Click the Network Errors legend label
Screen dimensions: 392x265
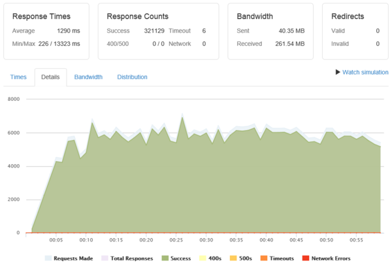pyautogui.click(x=331, y=258)
